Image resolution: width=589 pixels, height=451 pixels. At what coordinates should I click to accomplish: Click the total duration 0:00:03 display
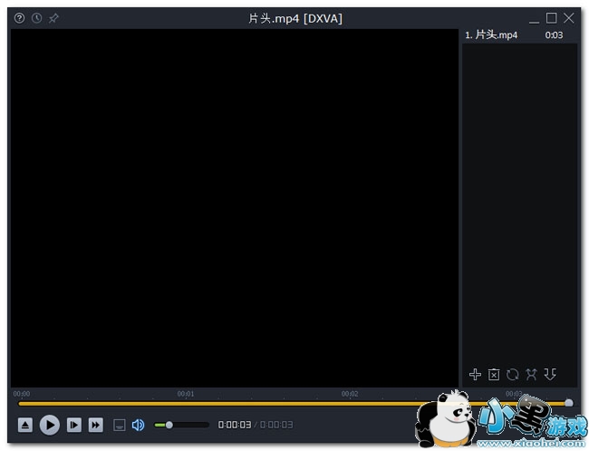pos(276,425)
